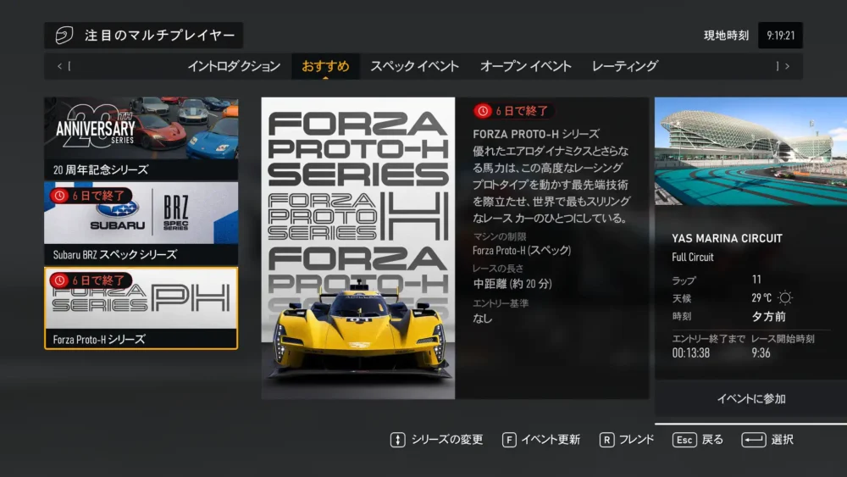This screenshot has width=847, height=477.
Task: Click the yellow Forza Proto-H car poster
Action: pyautogui.click(x=358, y=248)
